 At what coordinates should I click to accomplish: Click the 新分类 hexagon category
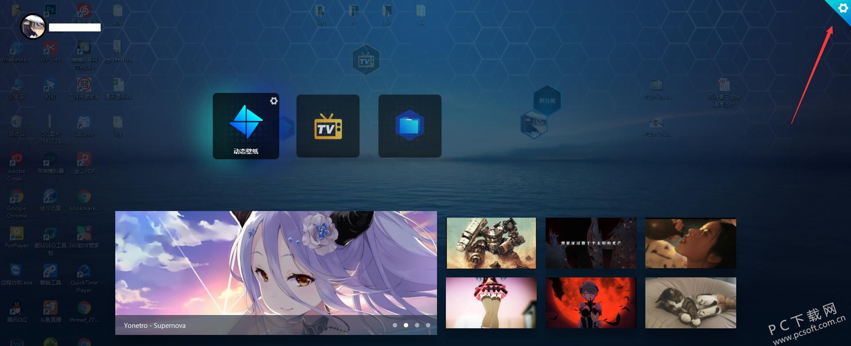pyautogui.click(x=547, y=100)
